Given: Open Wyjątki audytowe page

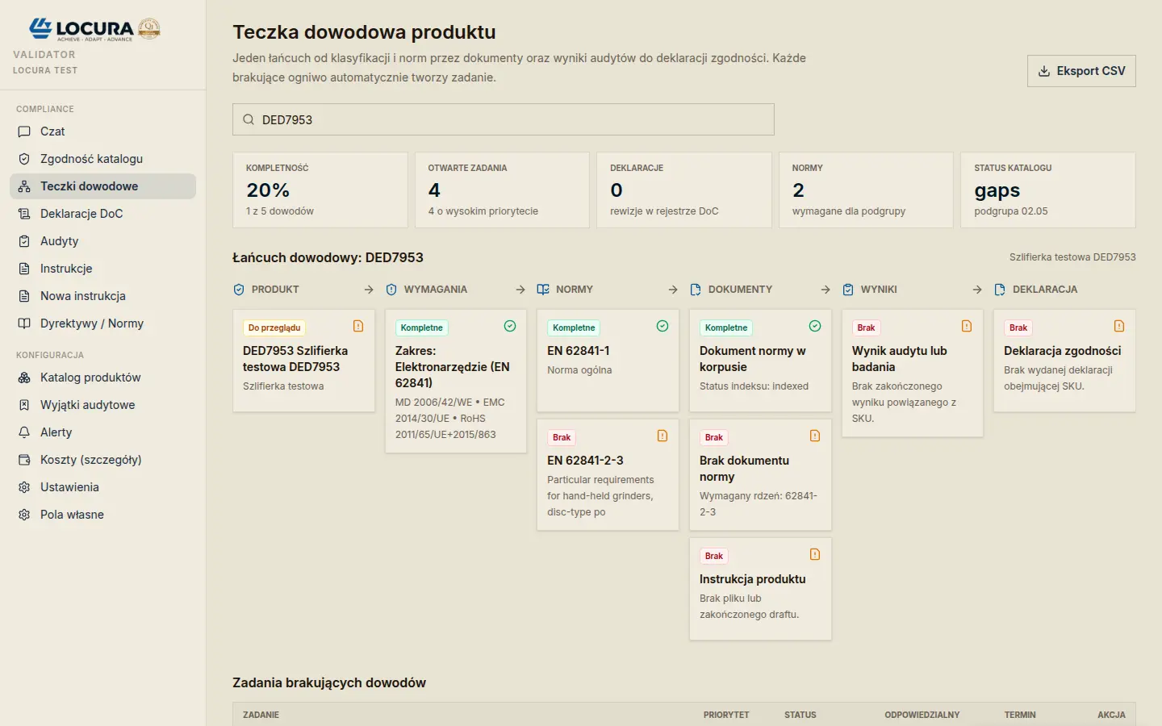Looking at the screenshot, I should tap(102, 405).
